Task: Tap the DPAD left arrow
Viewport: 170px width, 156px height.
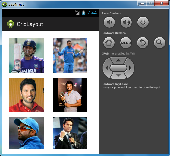Action: click(x=107, y=68)
